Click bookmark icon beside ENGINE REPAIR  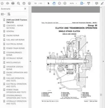pos(4,36)
